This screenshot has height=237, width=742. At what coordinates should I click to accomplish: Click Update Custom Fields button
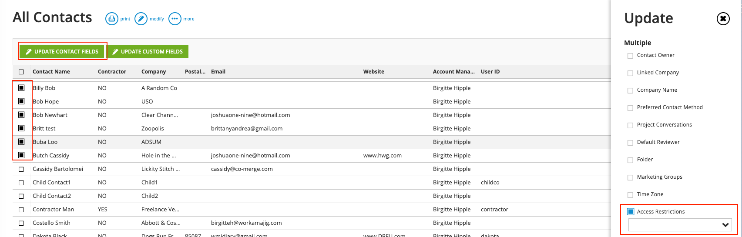(x=148, y=51)
